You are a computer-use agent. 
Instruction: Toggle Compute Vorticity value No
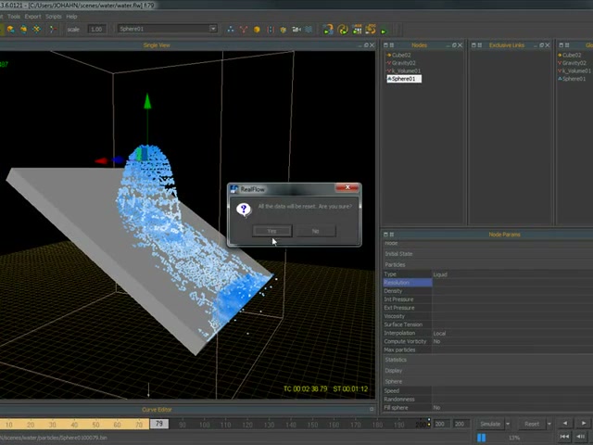tap(512, 341)
